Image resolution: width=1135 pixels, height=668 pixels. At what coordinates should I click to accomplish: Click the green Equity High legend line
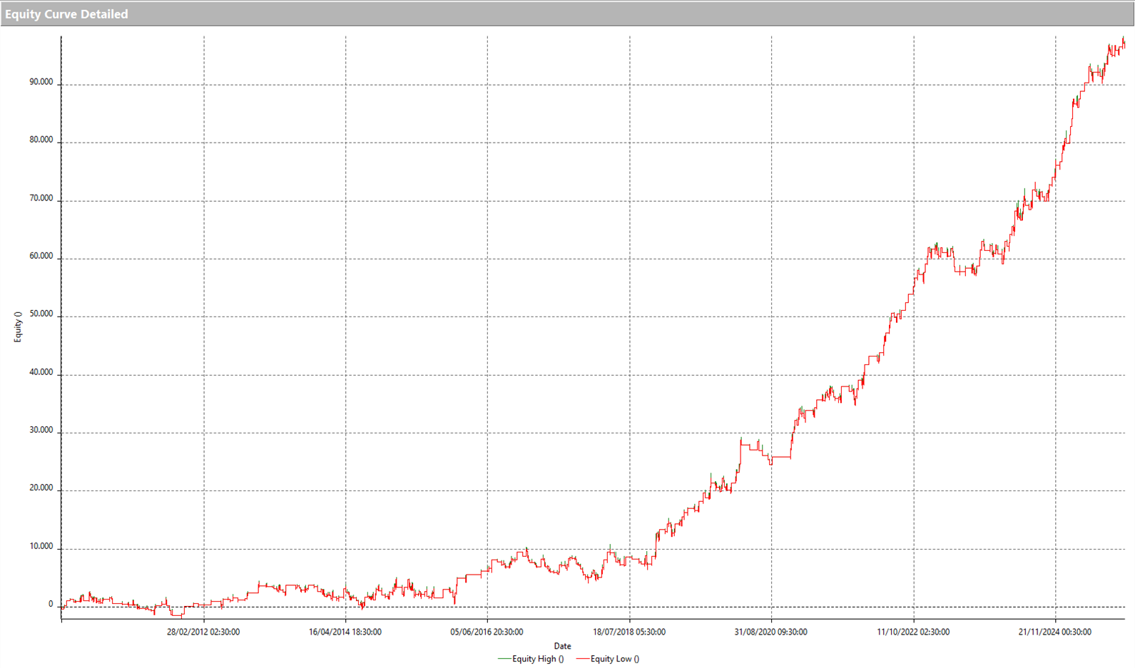pos(504,659)
